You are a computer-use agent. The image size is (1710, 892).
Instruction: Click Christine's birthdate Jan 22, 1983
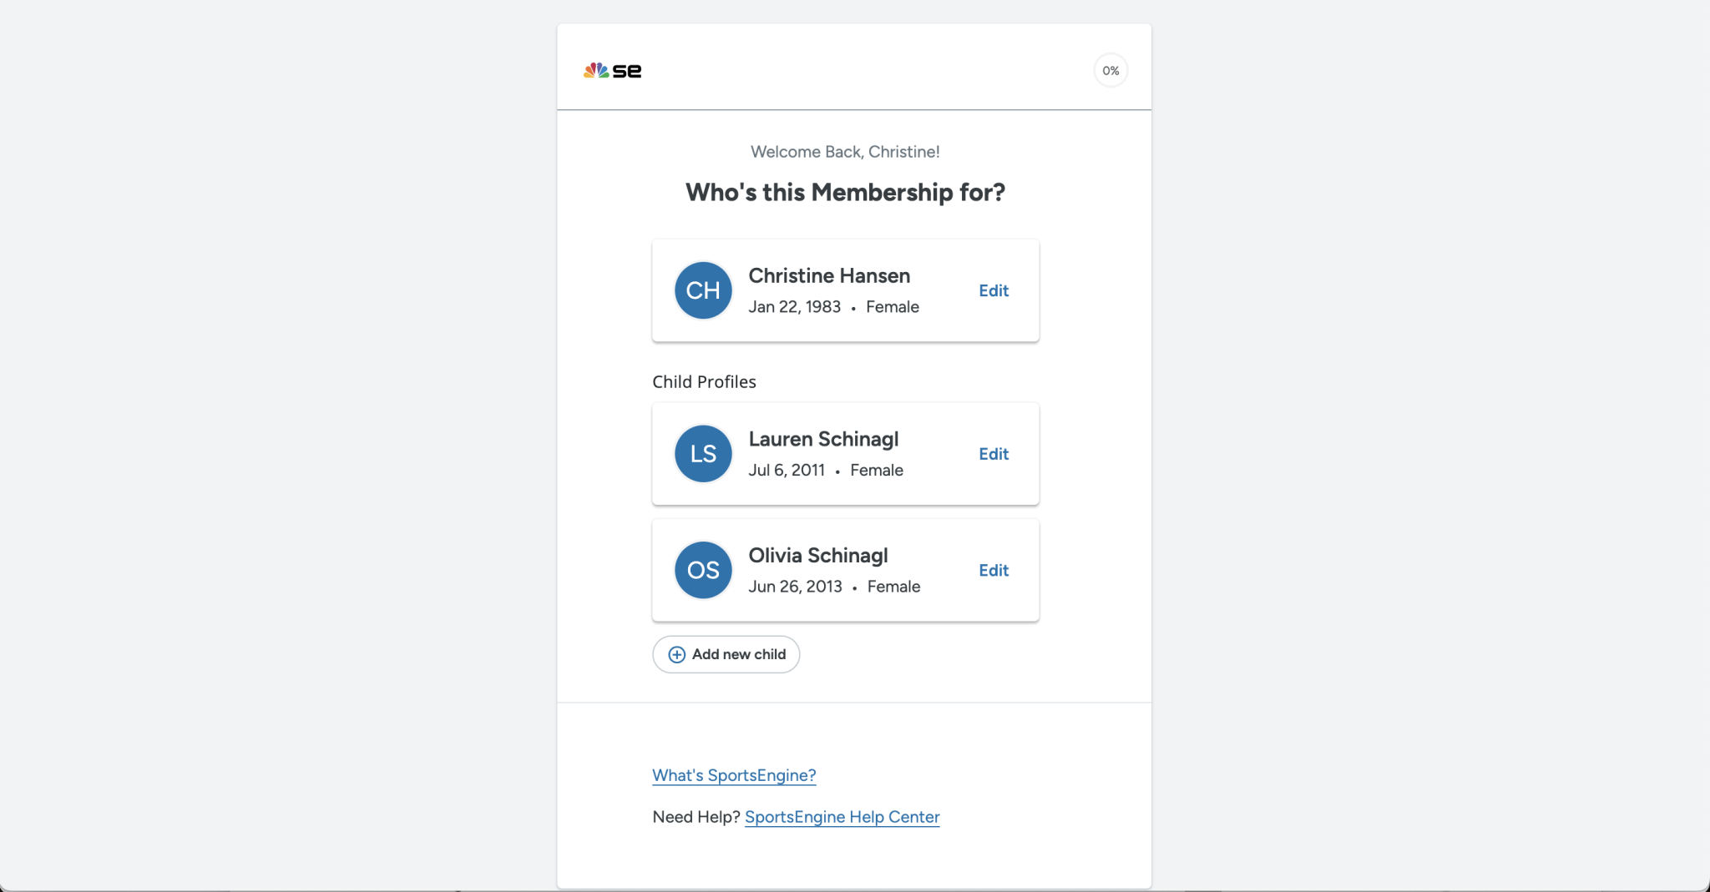click(794, 307)
